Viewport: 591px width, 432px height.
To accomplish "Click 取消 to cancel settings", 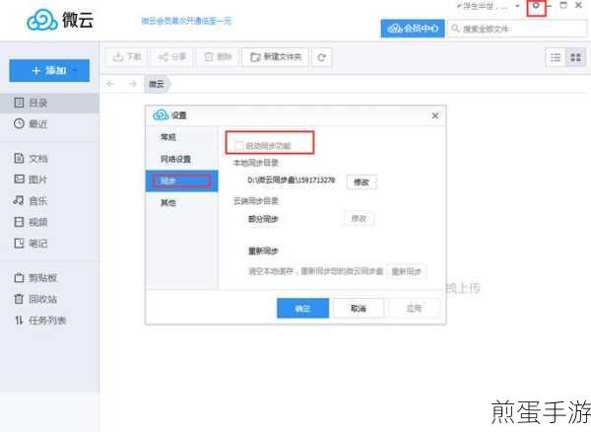I will (x=359, y=309).
